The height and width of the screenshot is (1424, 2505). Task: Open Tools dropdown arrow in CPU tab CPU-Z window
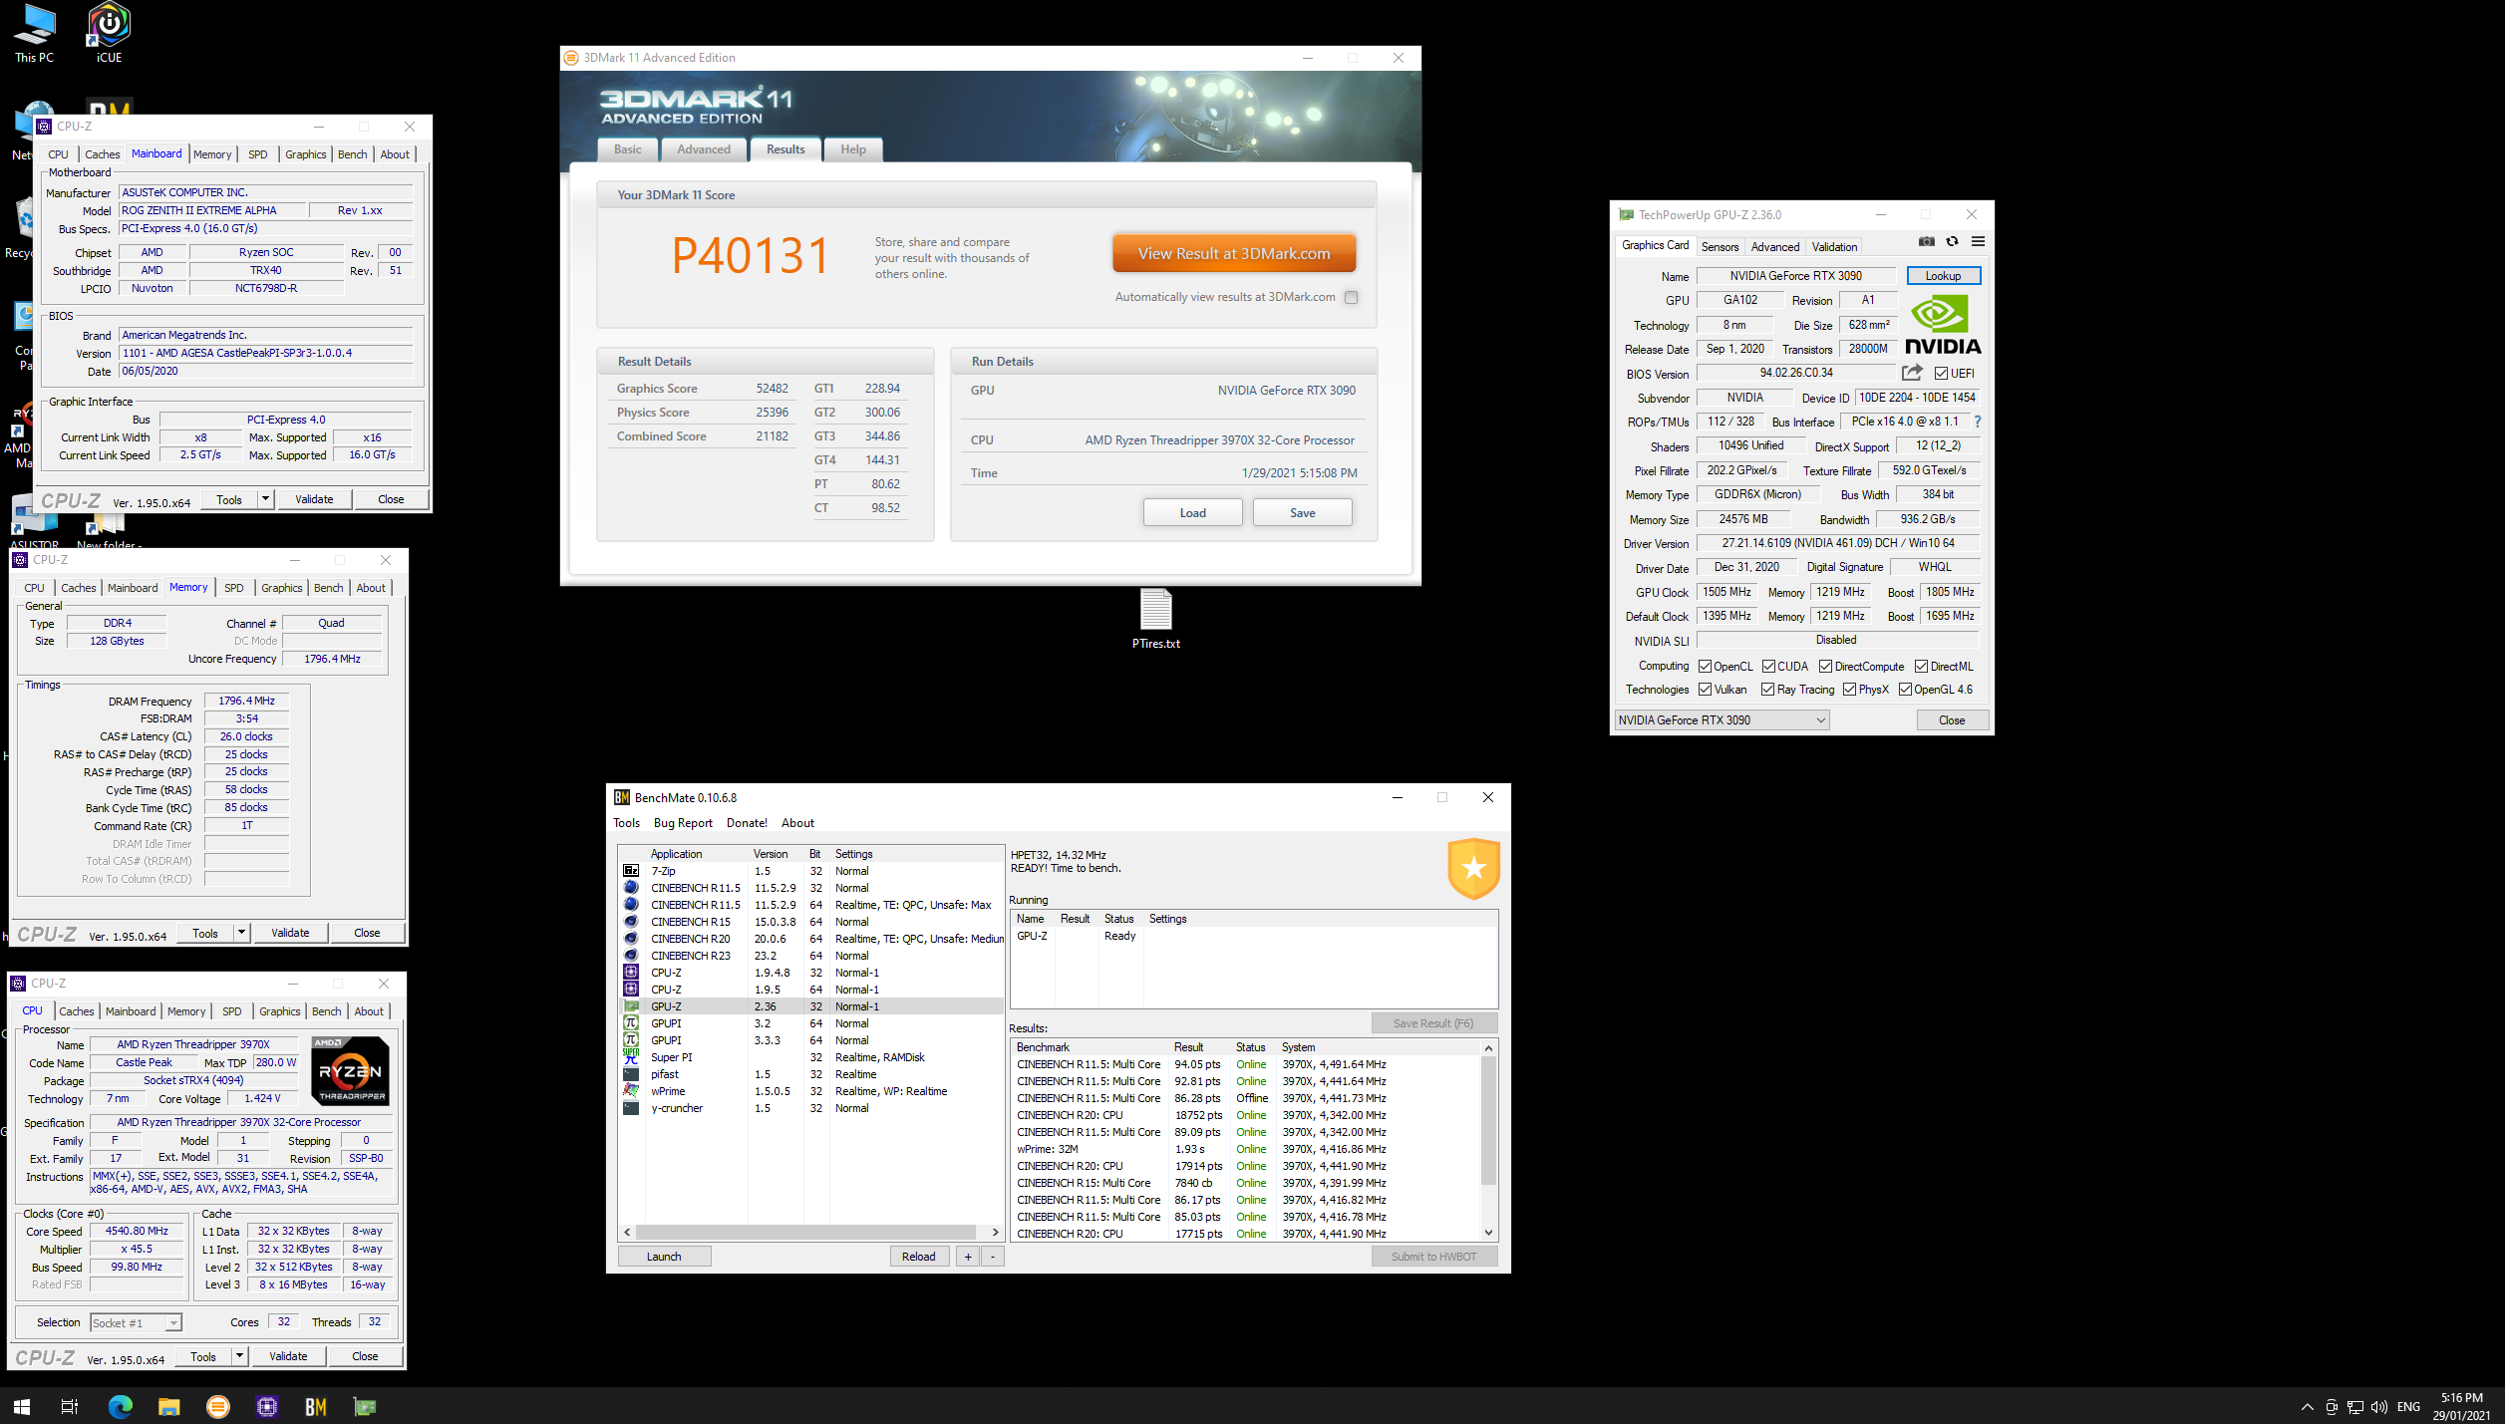(239, 1356)
